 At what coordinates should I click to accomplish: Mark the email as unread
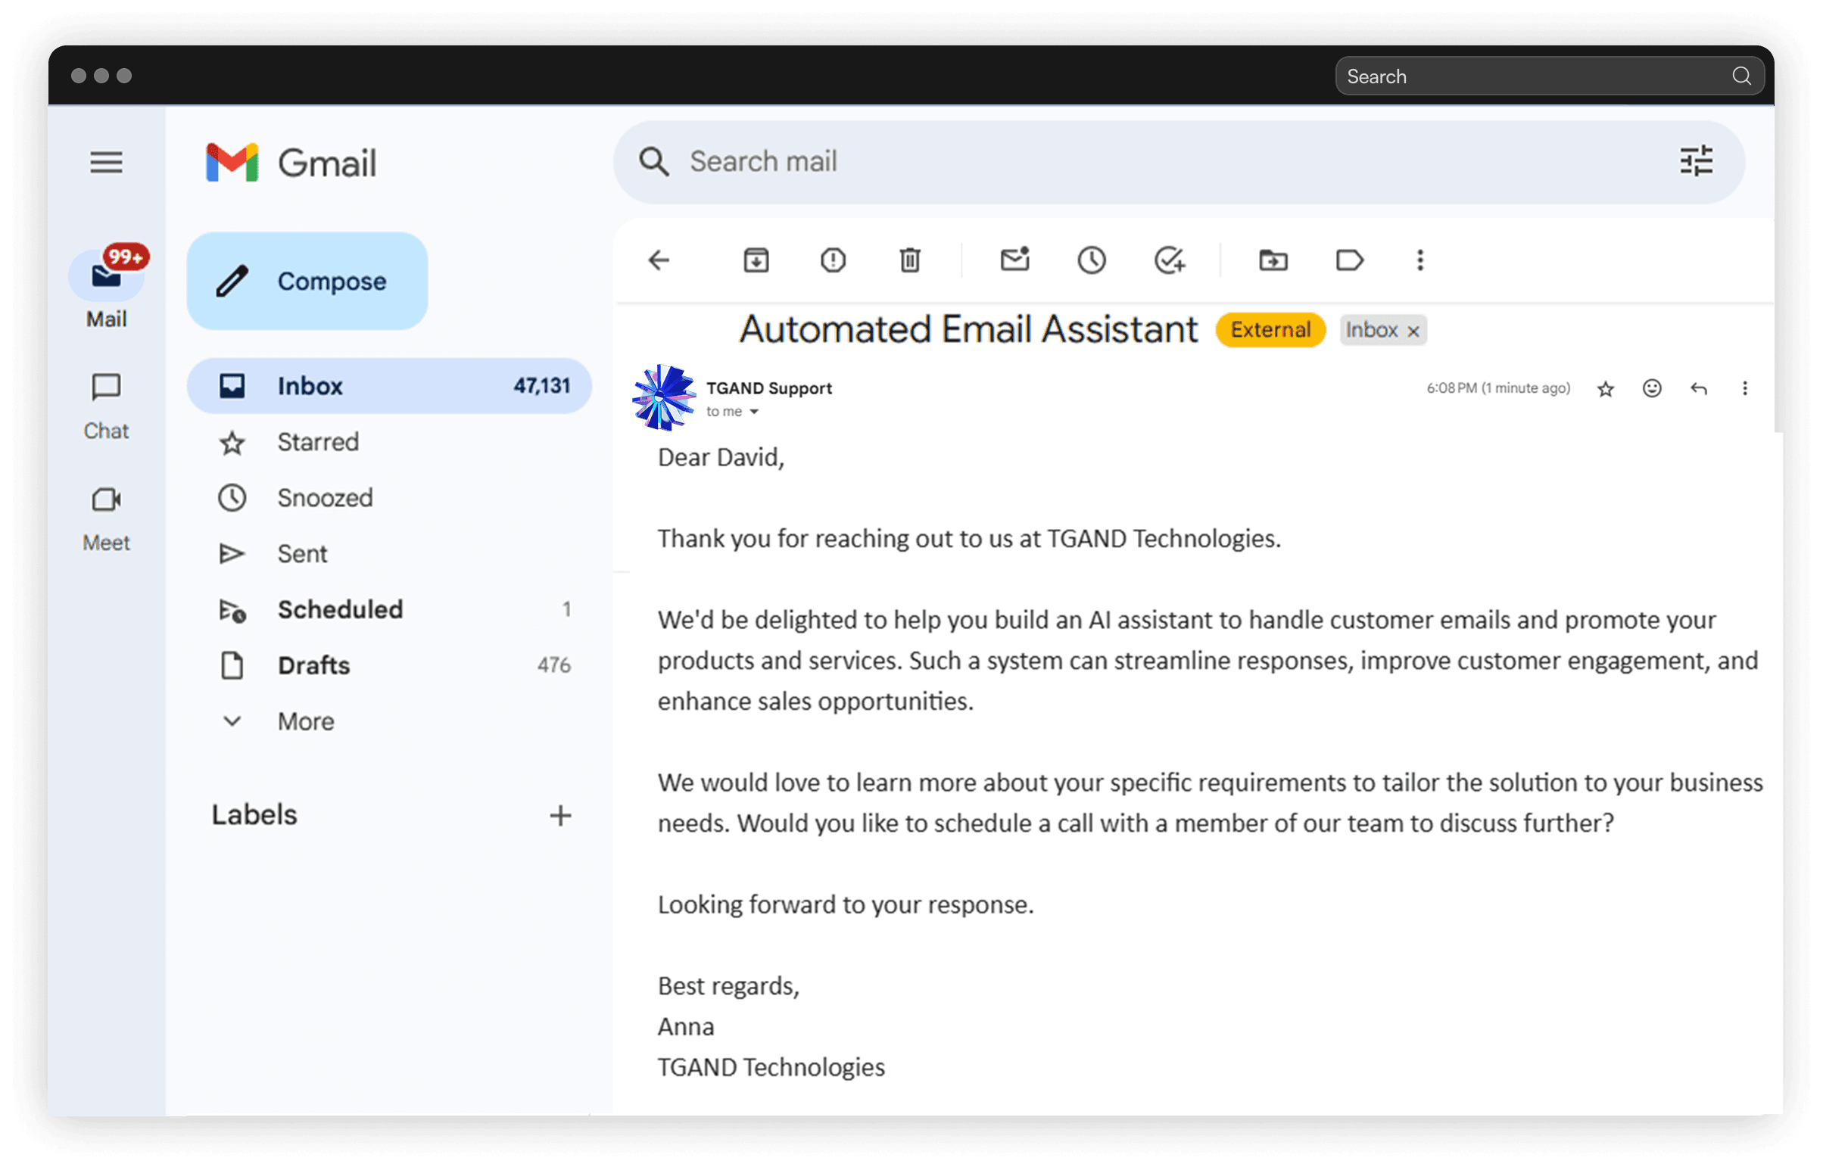pyautogui.click(x=1014, y=259)
